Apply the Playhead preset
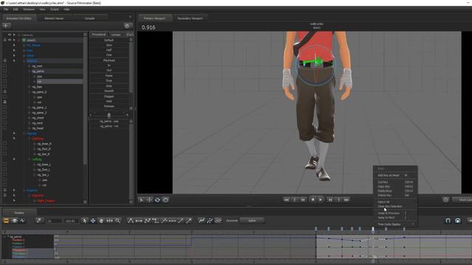Image resolution: width=472 pixels, height=265 pixels. pos(109,60)
